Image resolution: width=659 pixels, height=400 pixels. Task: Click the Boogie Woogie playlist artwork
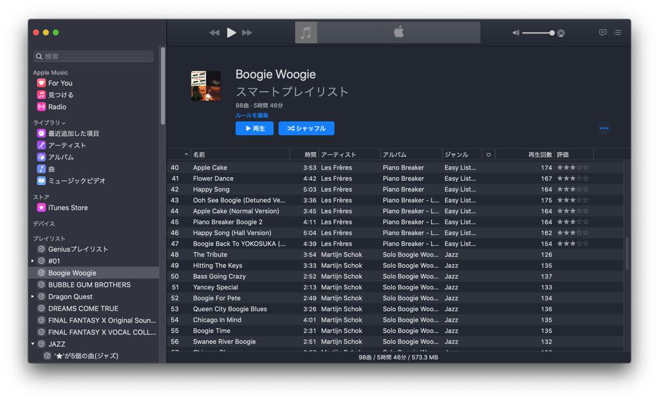pyautogui.click(x=206, y=86)
